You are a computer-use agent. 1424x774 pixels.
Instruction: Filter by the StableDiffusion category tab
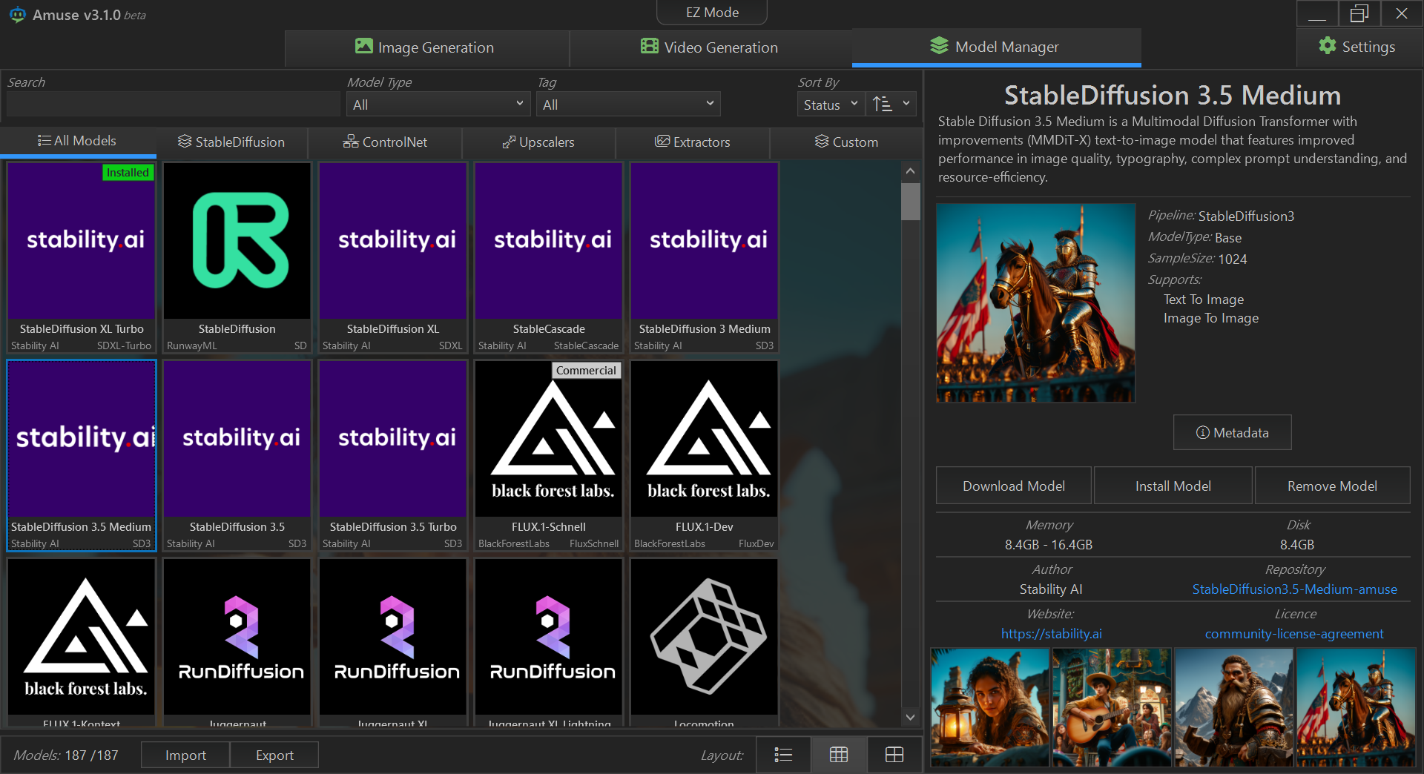click(x=231, y=142)
